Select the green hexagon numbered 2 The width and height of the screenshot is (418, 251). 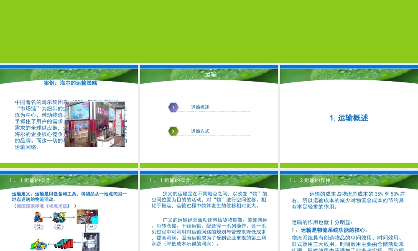point(173,131)
